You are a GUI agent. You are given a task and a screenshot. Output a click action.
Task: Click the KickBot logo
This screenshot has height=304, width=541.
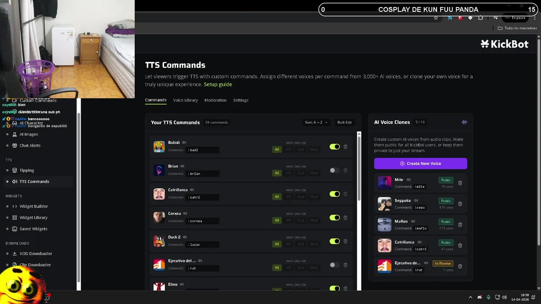coord(505,44)
